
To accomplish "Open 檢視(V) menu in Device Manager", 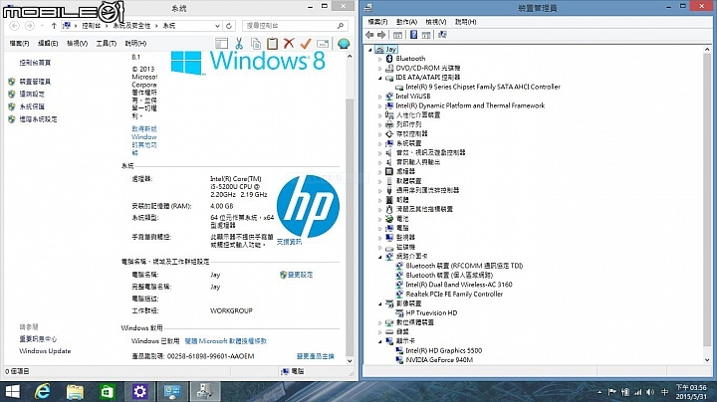I will pos(436,22).
